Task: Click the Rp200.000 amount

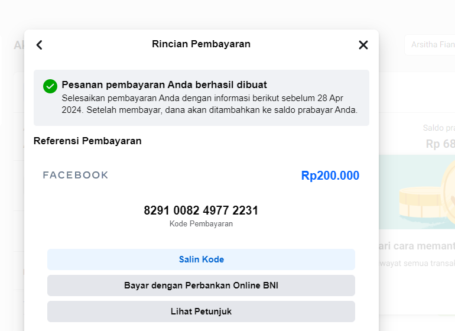Action: 330,176
